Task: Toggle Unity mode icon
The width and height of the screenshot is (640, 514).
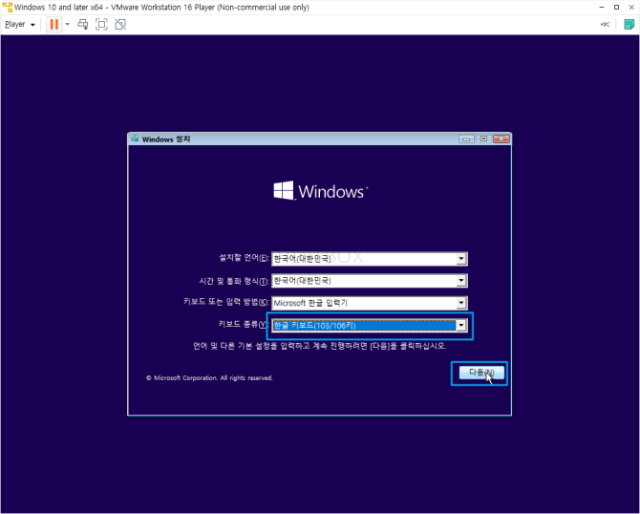Action: pos(120,25)
